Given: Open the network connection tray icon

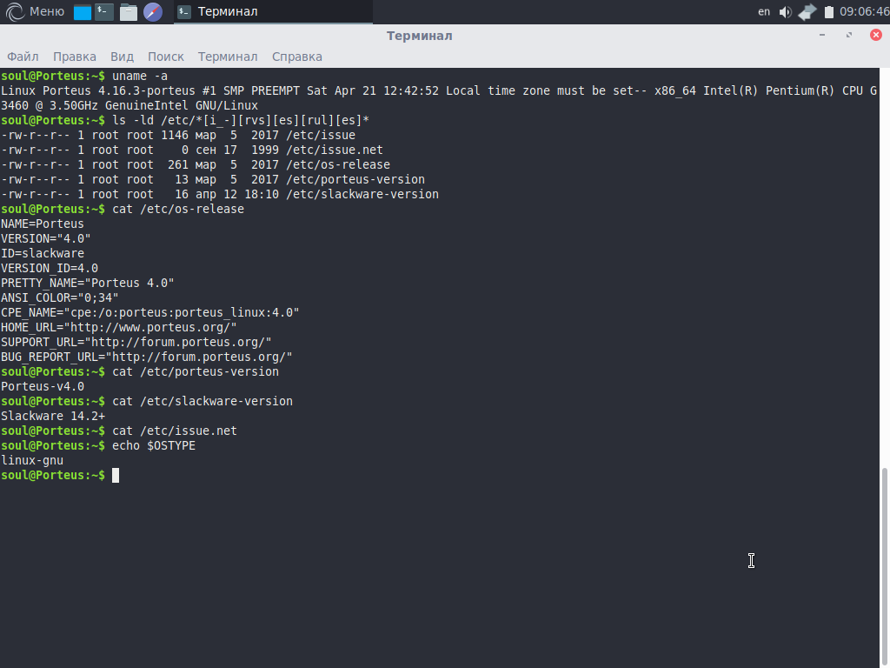Looking at the screenshot, I should tap(807, 12).
